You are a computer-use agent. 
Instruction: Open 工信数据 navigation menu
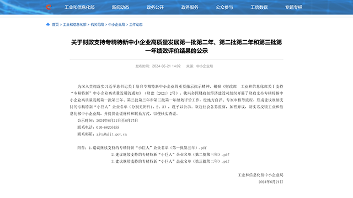[259, 7]
